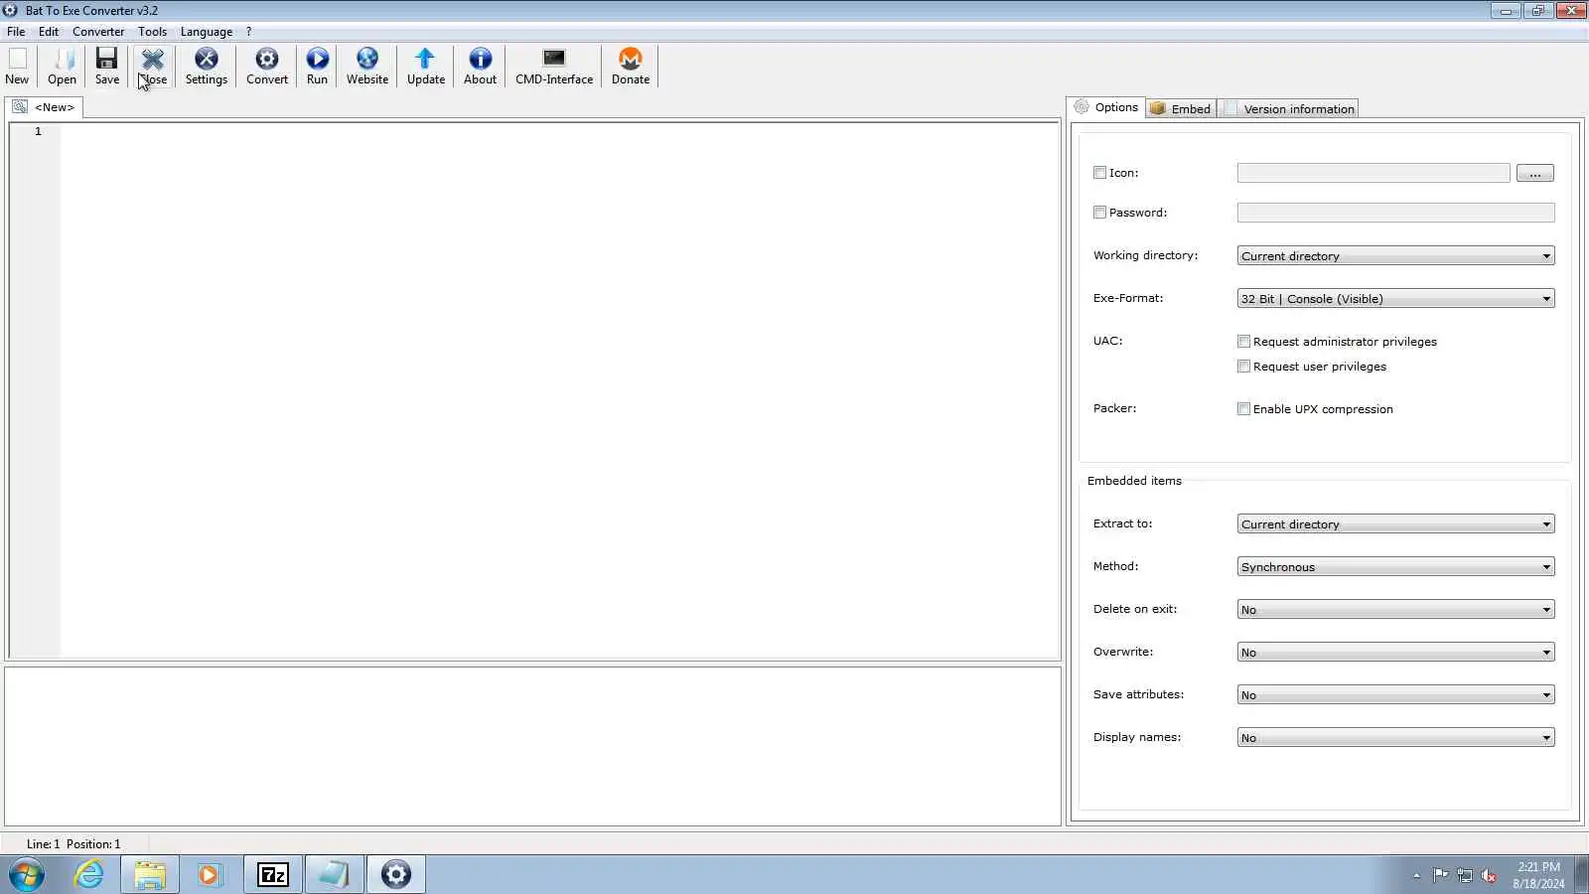Launch the CMD-Interface icon
Image resolution: width=1589 pixels, height=894 pixels.
(x=554, y=67)
